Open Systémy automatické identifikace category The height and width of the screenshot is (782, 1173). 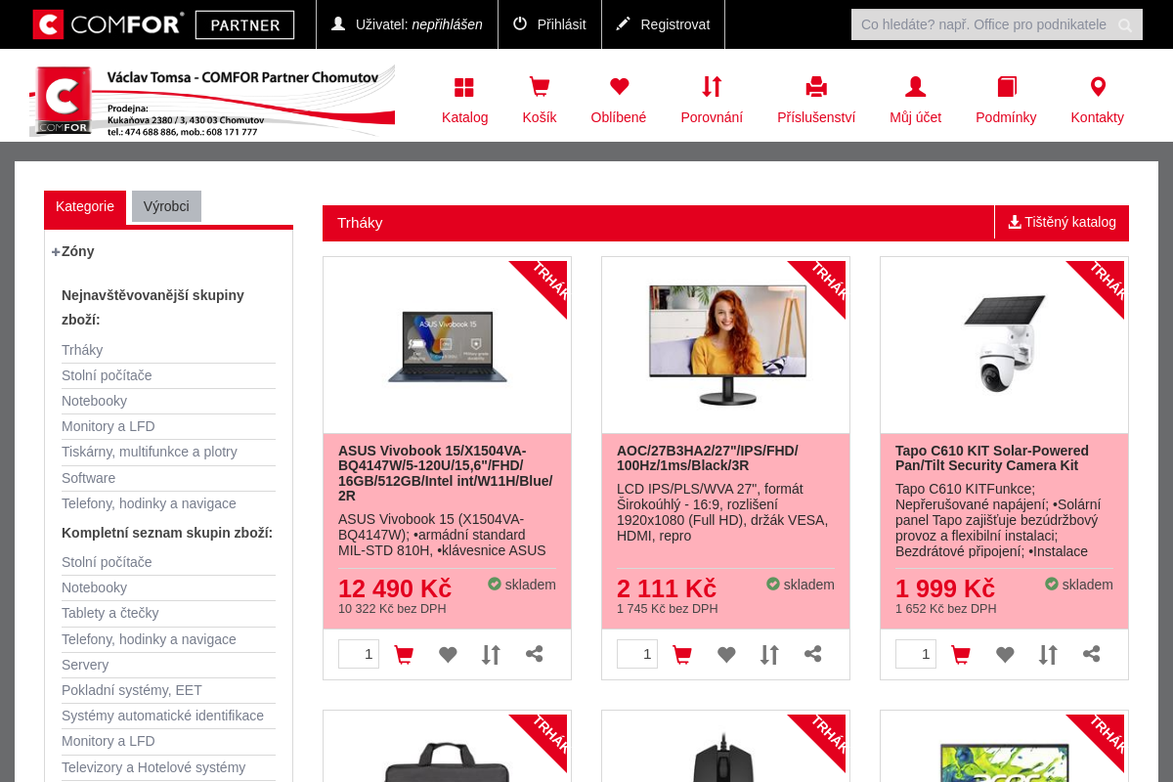click(x=163, y=716)
